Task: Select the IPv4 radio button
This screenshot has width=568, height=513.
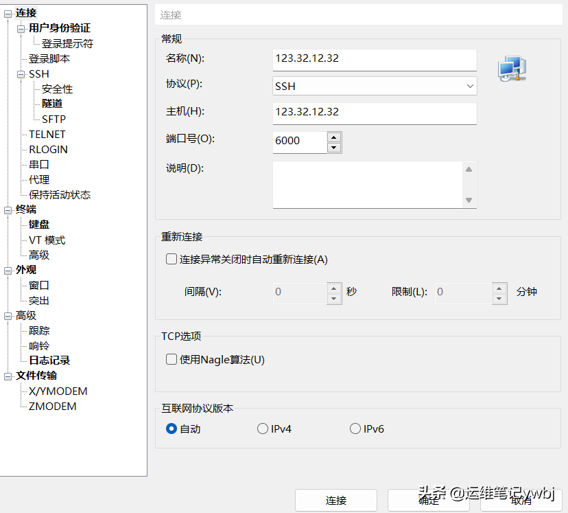Action: coord(263,428)
